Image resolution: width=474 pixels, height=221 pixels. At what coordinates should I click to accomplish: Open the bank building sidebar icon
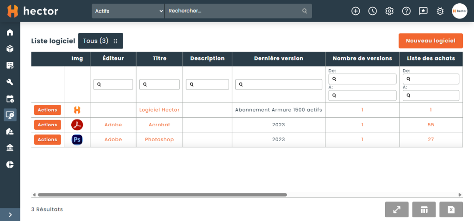point(10,148)
